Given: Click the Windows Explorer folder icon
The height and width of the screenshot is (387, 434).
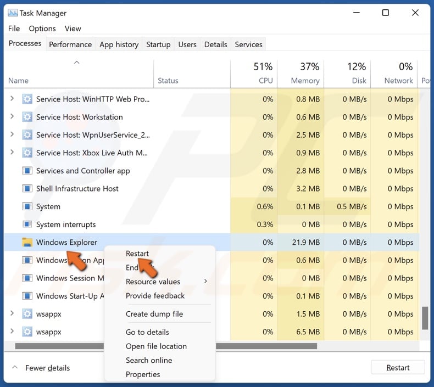Looking at the screenshot, I should point(27,242).
